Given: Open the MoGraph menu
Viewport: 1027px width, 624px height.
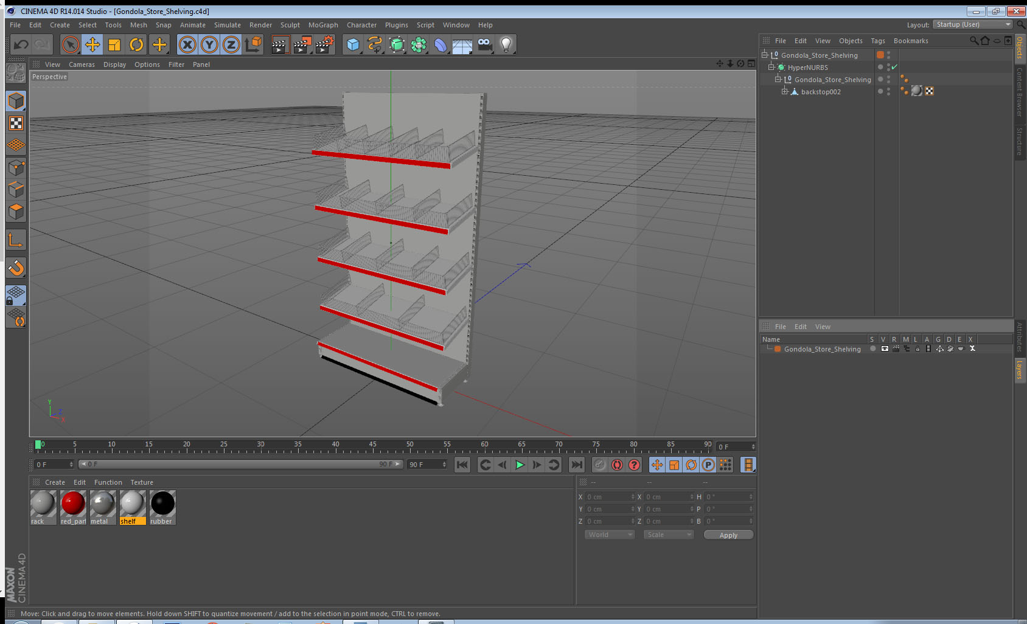Looking at the screenshot, I should (323, 25).
